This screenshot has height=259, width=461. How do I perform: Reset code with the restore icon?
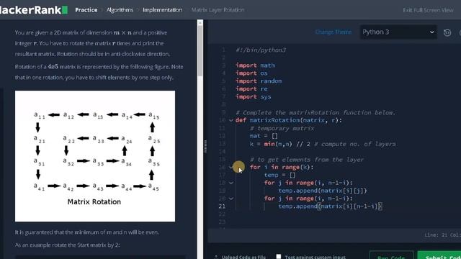[x=447, y=32]
